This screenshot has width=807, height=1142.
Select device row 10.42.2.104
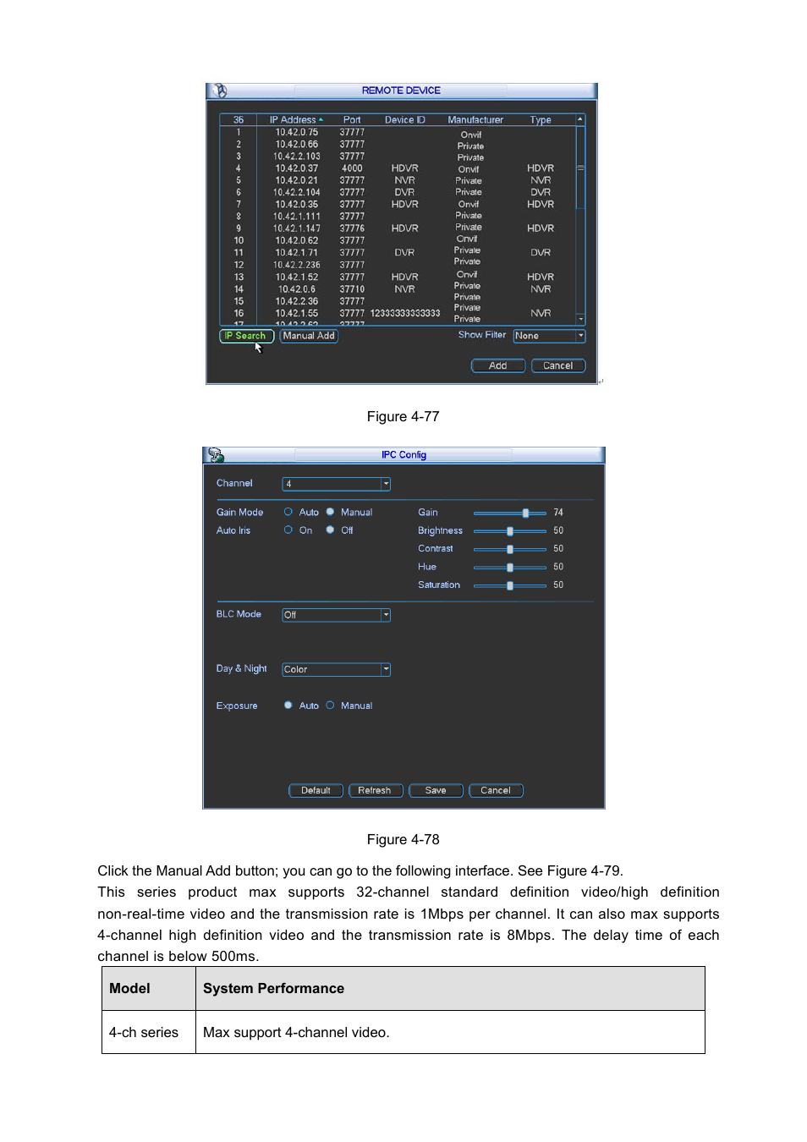click(x=398, y=192)
